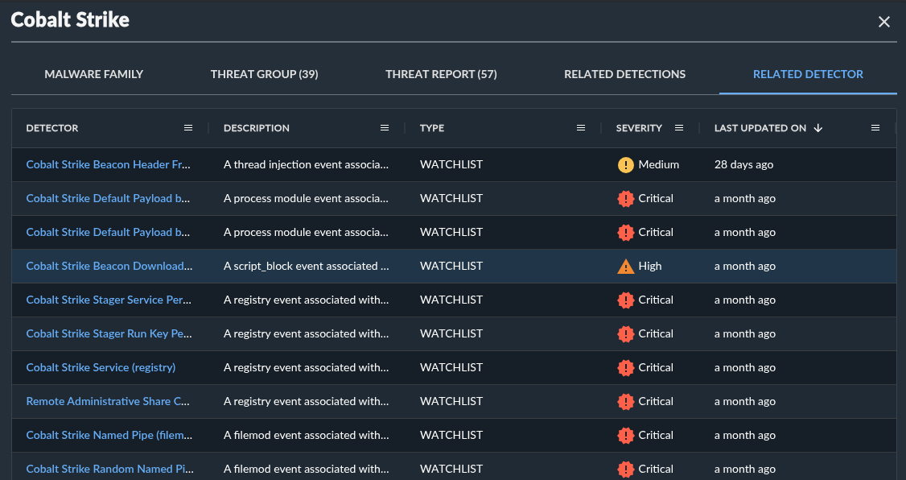Go to the Related Detections tab
Image resolution: width=906 pixels, height=480 pixels.
(x=624, y=74)
